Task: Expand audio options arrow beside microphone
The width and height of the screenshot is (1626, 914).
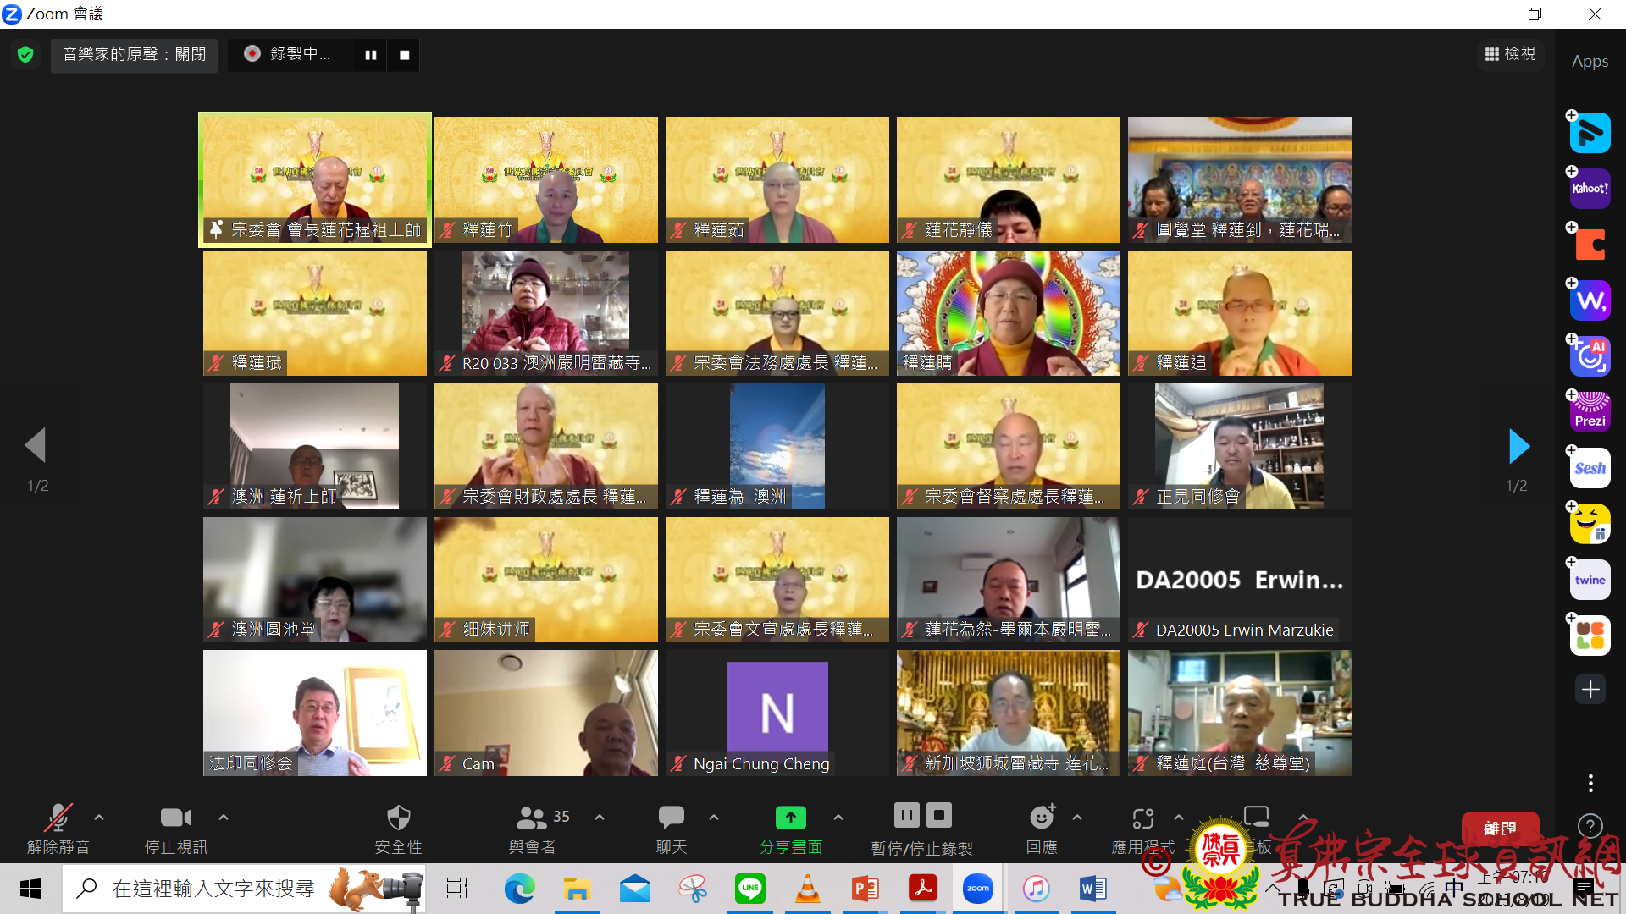Action: pos(99,818)
